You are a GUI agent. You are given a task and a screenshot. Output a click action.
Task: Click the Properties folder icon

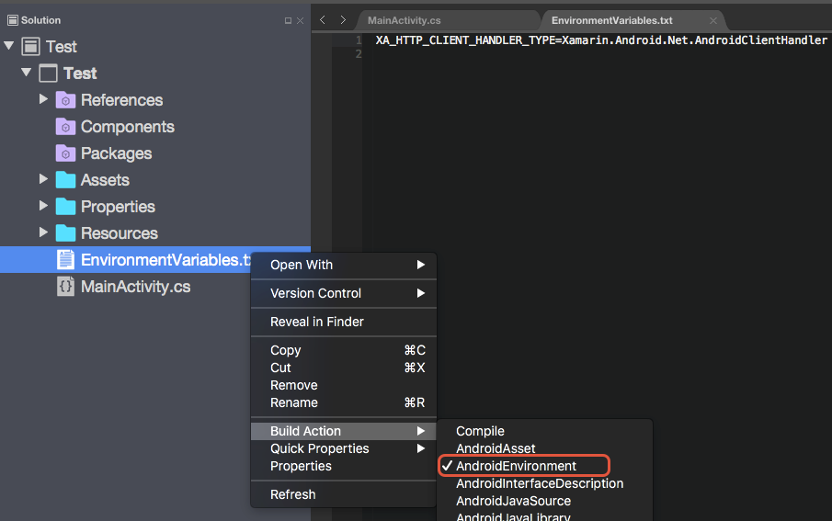click(65, 207)
